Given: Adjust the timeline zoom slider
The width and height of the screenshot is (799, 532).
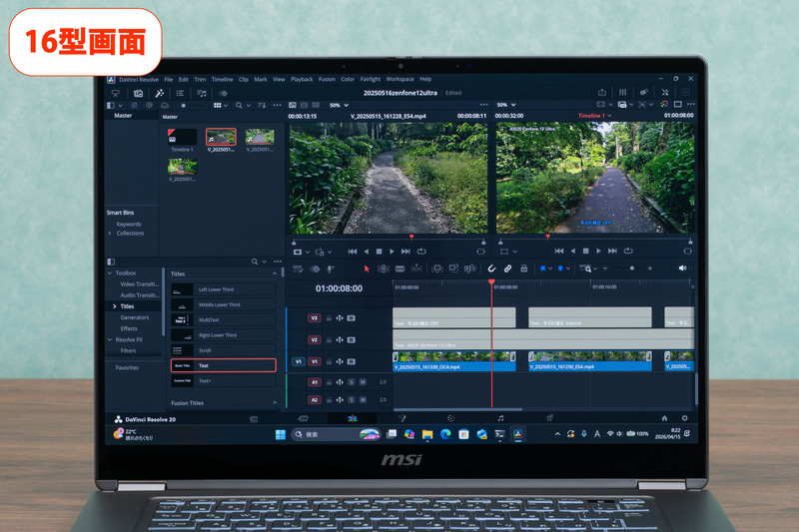Looking at the screenshot, I should 632,268.
